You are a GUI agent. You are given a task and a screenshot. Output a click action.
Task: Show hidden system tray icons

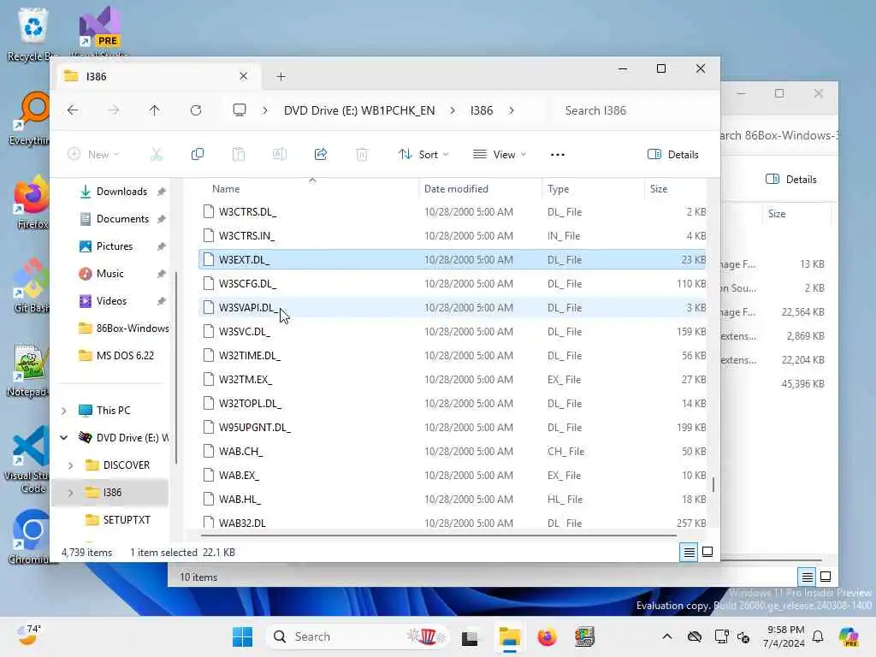point(667,636)
